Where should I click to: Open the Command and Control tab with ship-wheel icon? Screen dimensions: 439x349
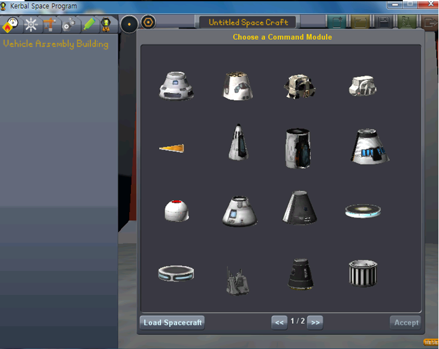[31, 25]
